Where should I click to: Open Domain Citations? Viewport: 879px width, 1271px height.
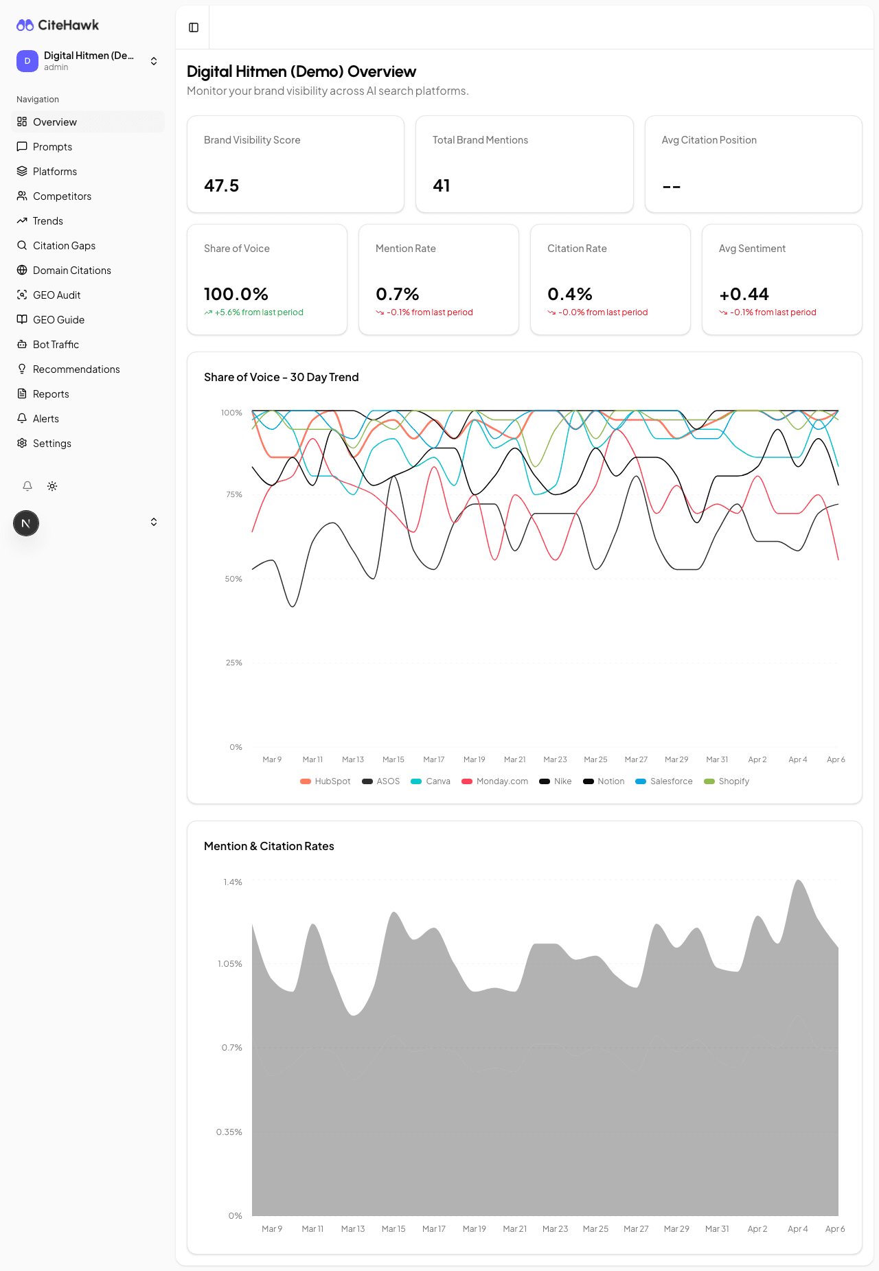point(88,270)
